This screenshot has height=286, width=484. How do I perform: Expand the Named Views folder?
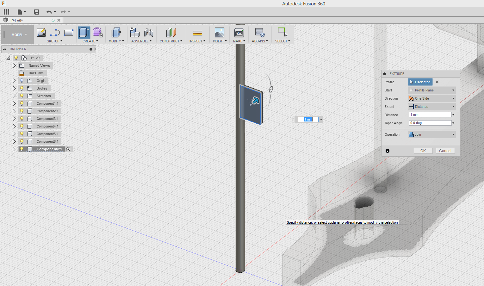[14, 65]
